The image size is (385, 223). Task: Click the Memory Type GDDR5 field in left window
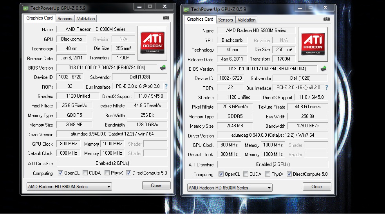coord(74,115)
